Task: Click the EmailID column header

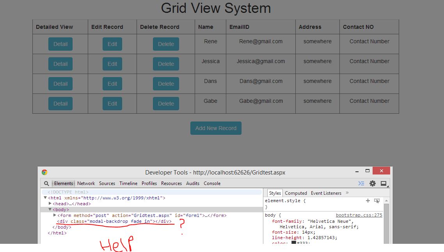Action: (x=261, y=27)
